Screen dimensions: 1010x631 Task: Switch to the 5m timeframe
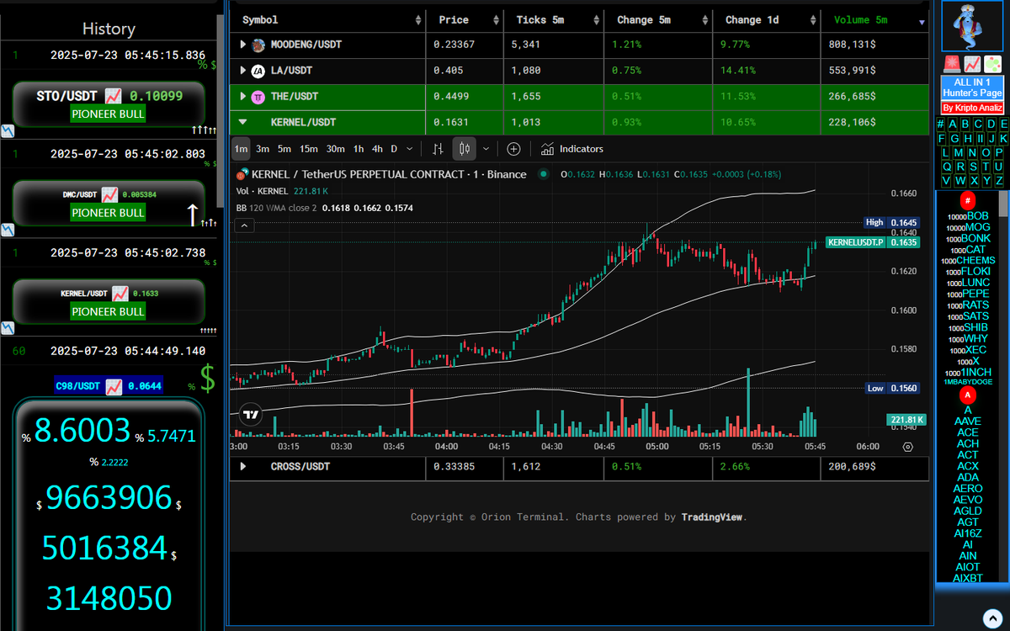point(284,149)
